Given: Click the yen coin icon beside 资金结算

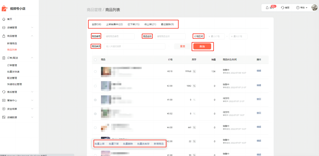Looking at the screenshot, I should tap(4, 109).
